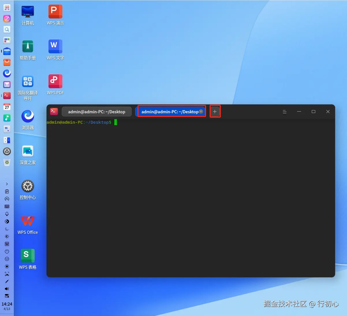This screenshot has height=316, width=347.
Task: Open the 控制中心 desktop icon
Action: pyautogui.click(x=28, y=190)
